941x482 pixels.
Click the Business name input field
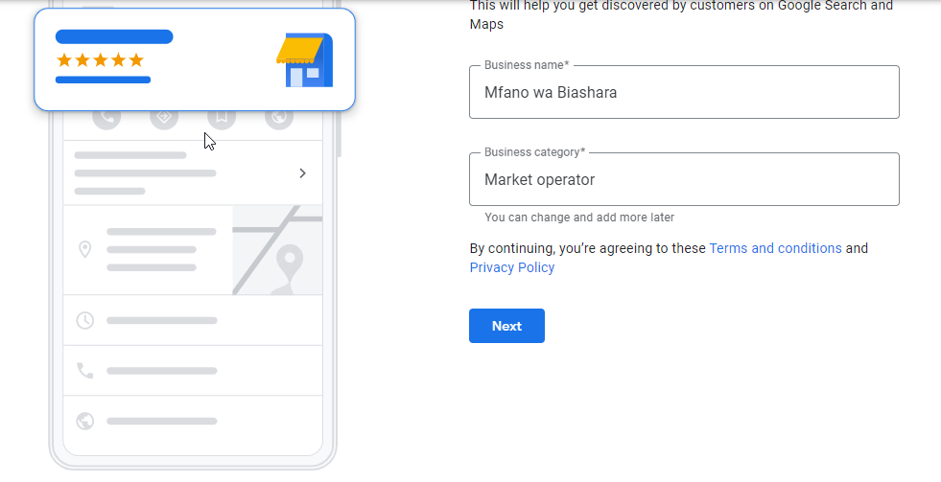[x=683, y=93]
